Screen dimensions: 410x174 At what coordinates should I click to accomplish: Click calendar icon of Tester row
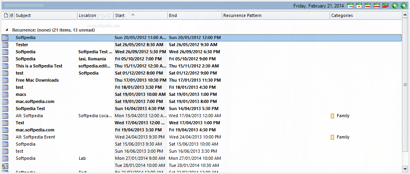coord(5,45)
